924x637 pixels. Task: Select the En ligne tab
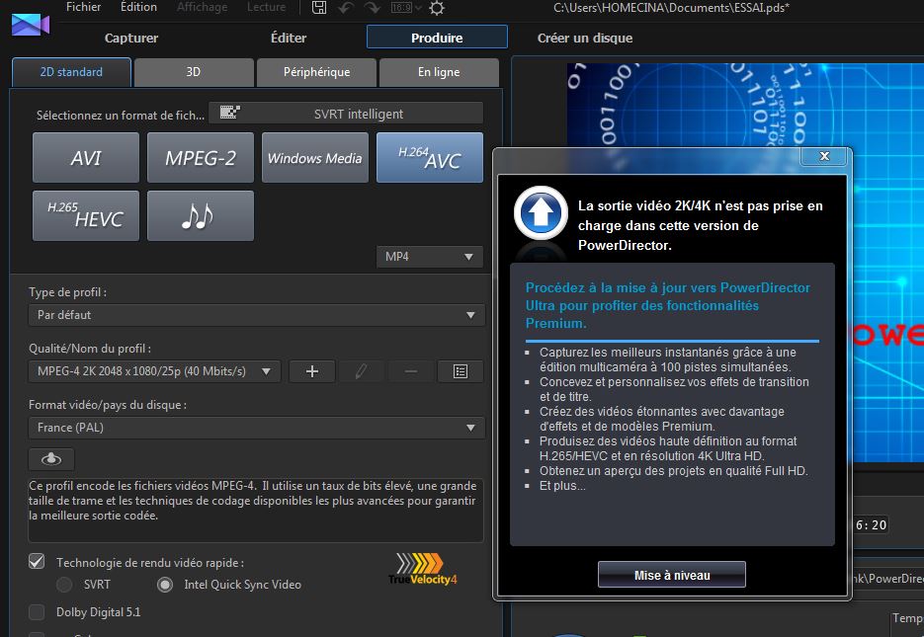pyautogui.click(x=439, y=72)
